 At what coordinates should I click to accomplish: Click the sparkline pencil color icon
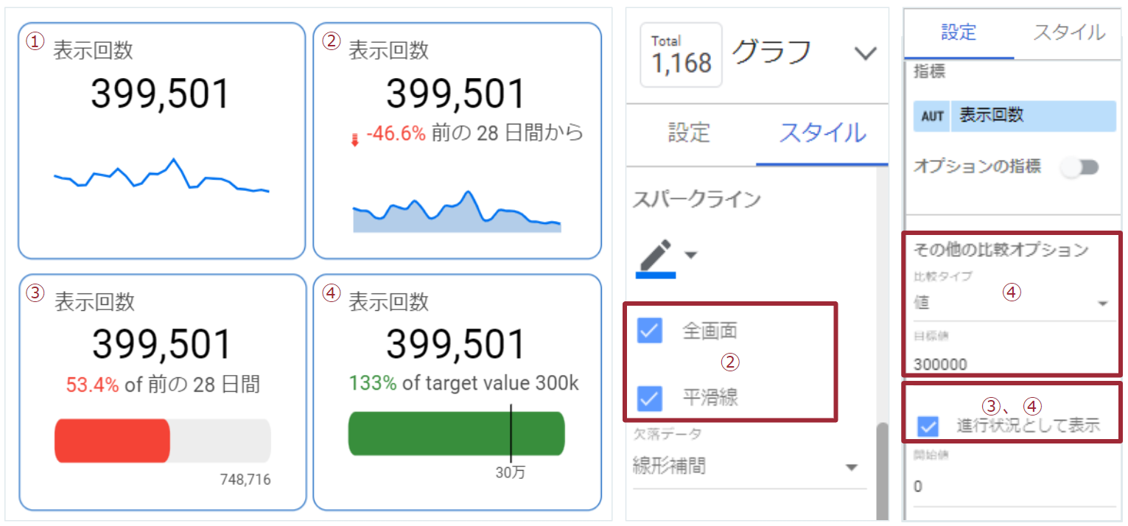[656, 256]
